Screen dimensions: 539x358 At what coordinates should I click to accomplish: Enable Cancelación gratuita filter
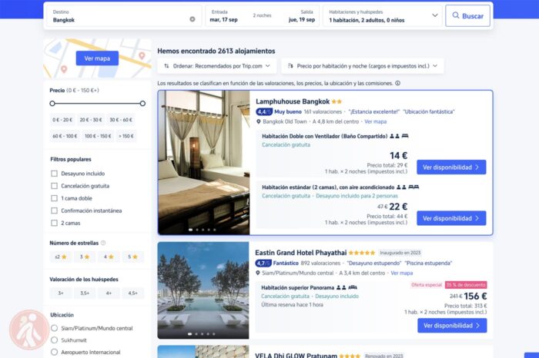pos(55,186)
